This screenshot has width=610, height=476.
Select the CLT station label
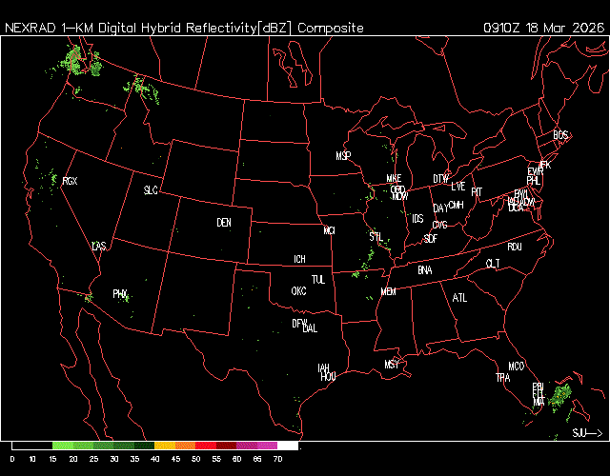coord(493,264)
